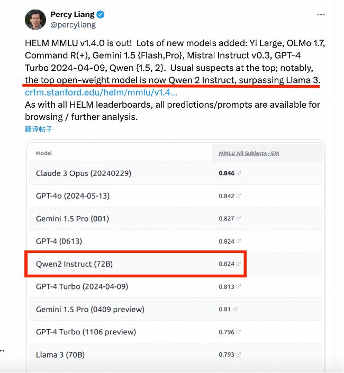Click Percy Liang's profile avatar
344x373 pixels.
pos(35,19)
